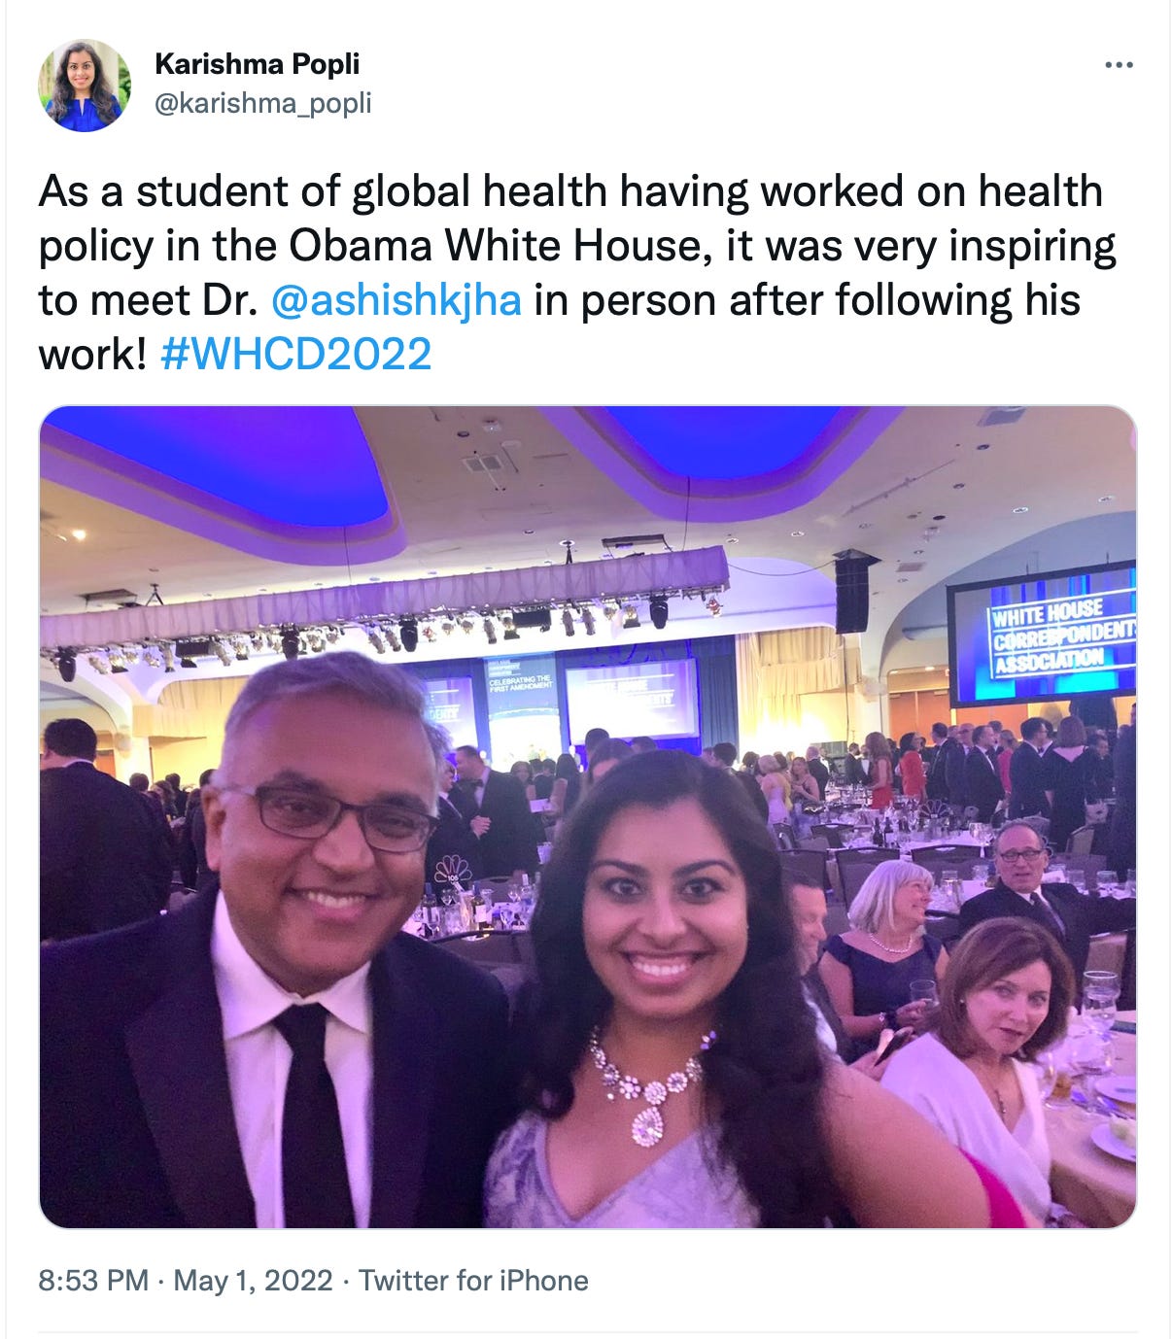Open the Twitter for iPhone source link
Image resolution: width=1172 pixels, height=1339 pixels.
(x=473, y=1280)
